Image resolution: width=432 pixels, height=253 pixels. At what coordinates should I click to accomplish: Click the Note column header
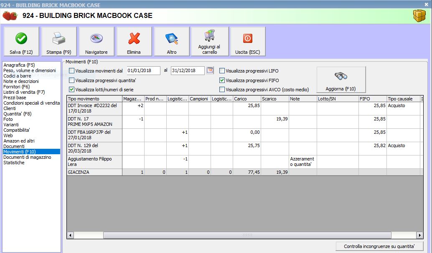pyautogui.click(x=303, y=99)
